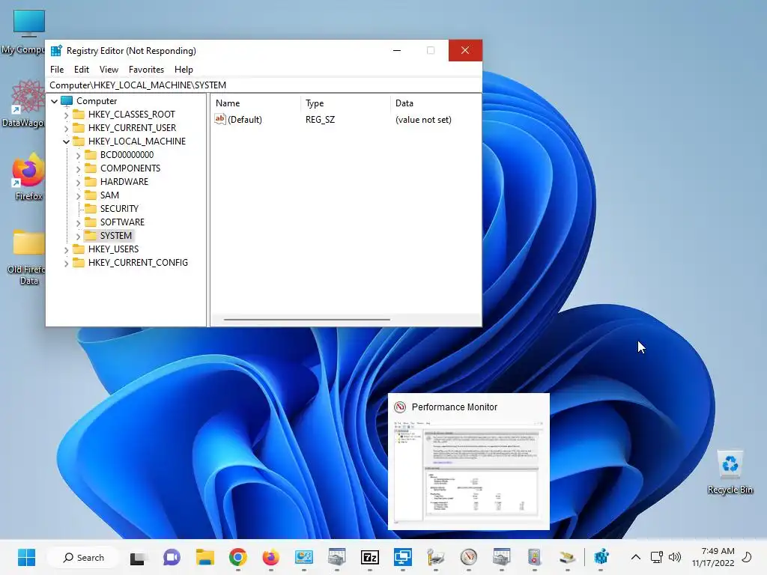Select the SOFTWARE key
Screen dimensions: 767x575
122,222
